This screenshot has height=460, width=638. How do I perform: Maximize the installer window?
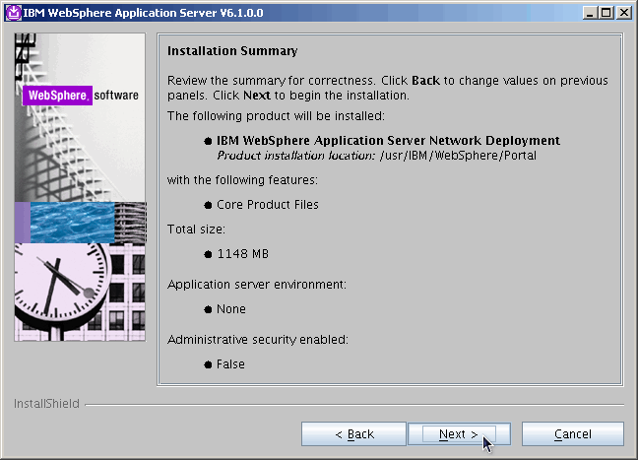(x=606, y=12)
